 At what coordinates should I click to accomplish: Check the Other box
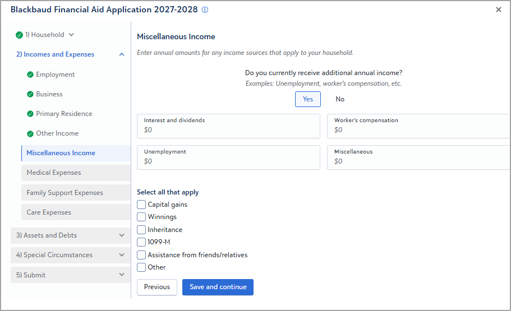(141, 267)
